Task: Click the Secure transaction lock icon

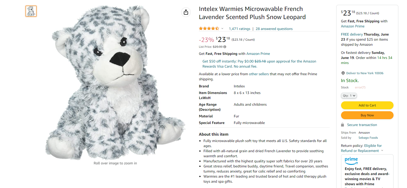Action: (x=343, y=125)
